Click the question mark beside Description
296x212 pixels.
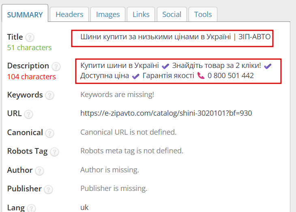tap(56, 66)
